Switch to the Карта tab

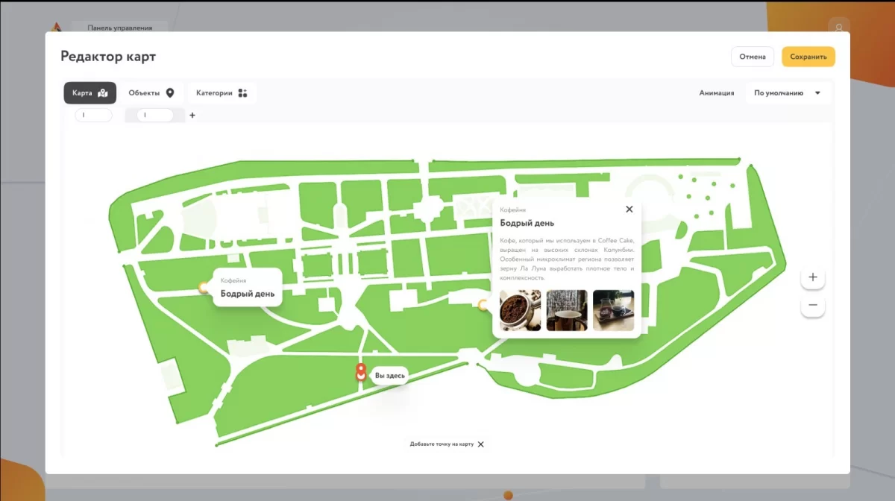[x=89, y=93]
